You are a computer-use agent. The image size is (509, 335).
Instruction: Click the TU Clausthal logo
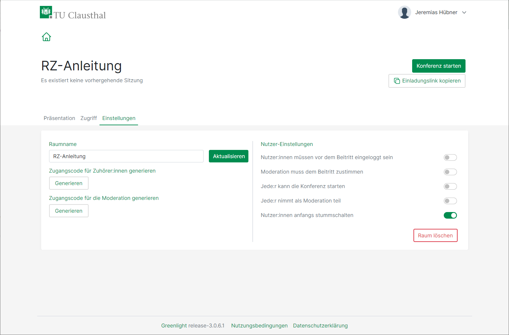[x=73, y=13]
